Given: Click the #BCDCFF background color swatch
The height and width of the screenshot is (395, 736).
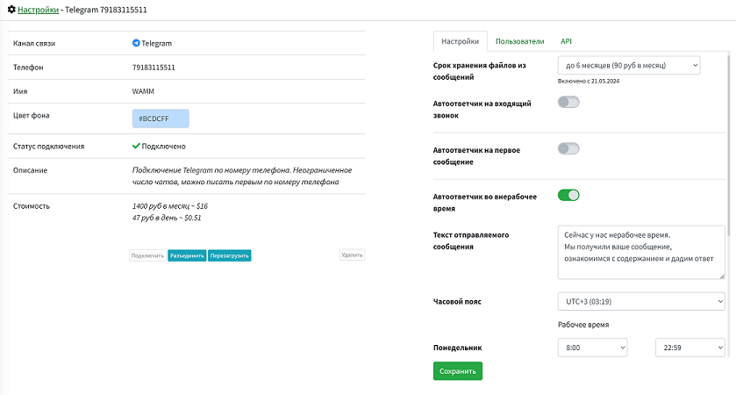Looking at the screenshot, I should [x=161, y=118].
